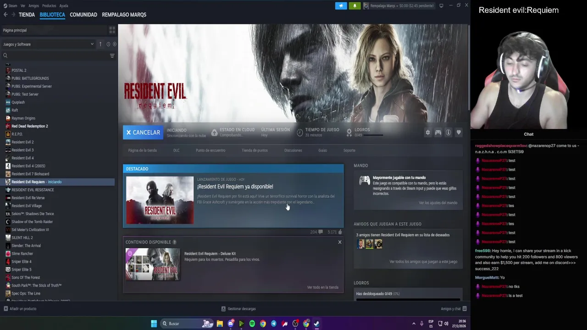Open Gestionar descargas
The height and width of the screenshot is (330, 587).
pyautogui.click(x=238, y=309)
